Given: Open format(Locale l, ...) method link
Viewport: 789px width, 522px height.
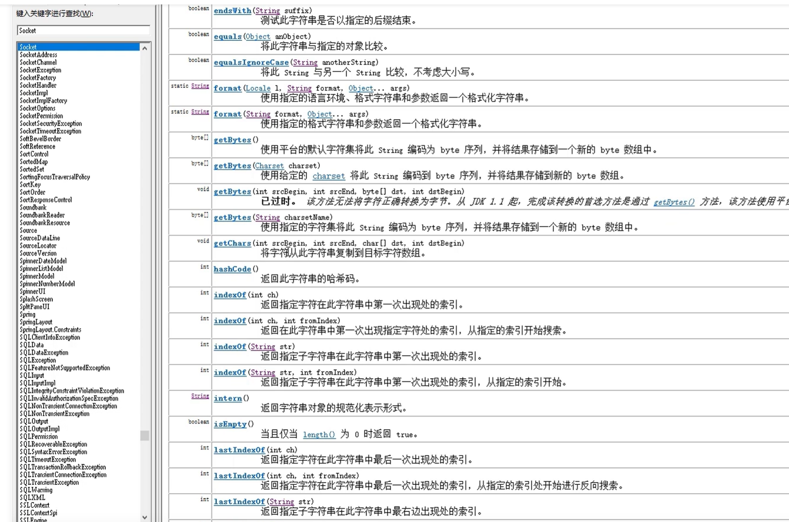Looking at the screenshot, I should coord(227,88).
